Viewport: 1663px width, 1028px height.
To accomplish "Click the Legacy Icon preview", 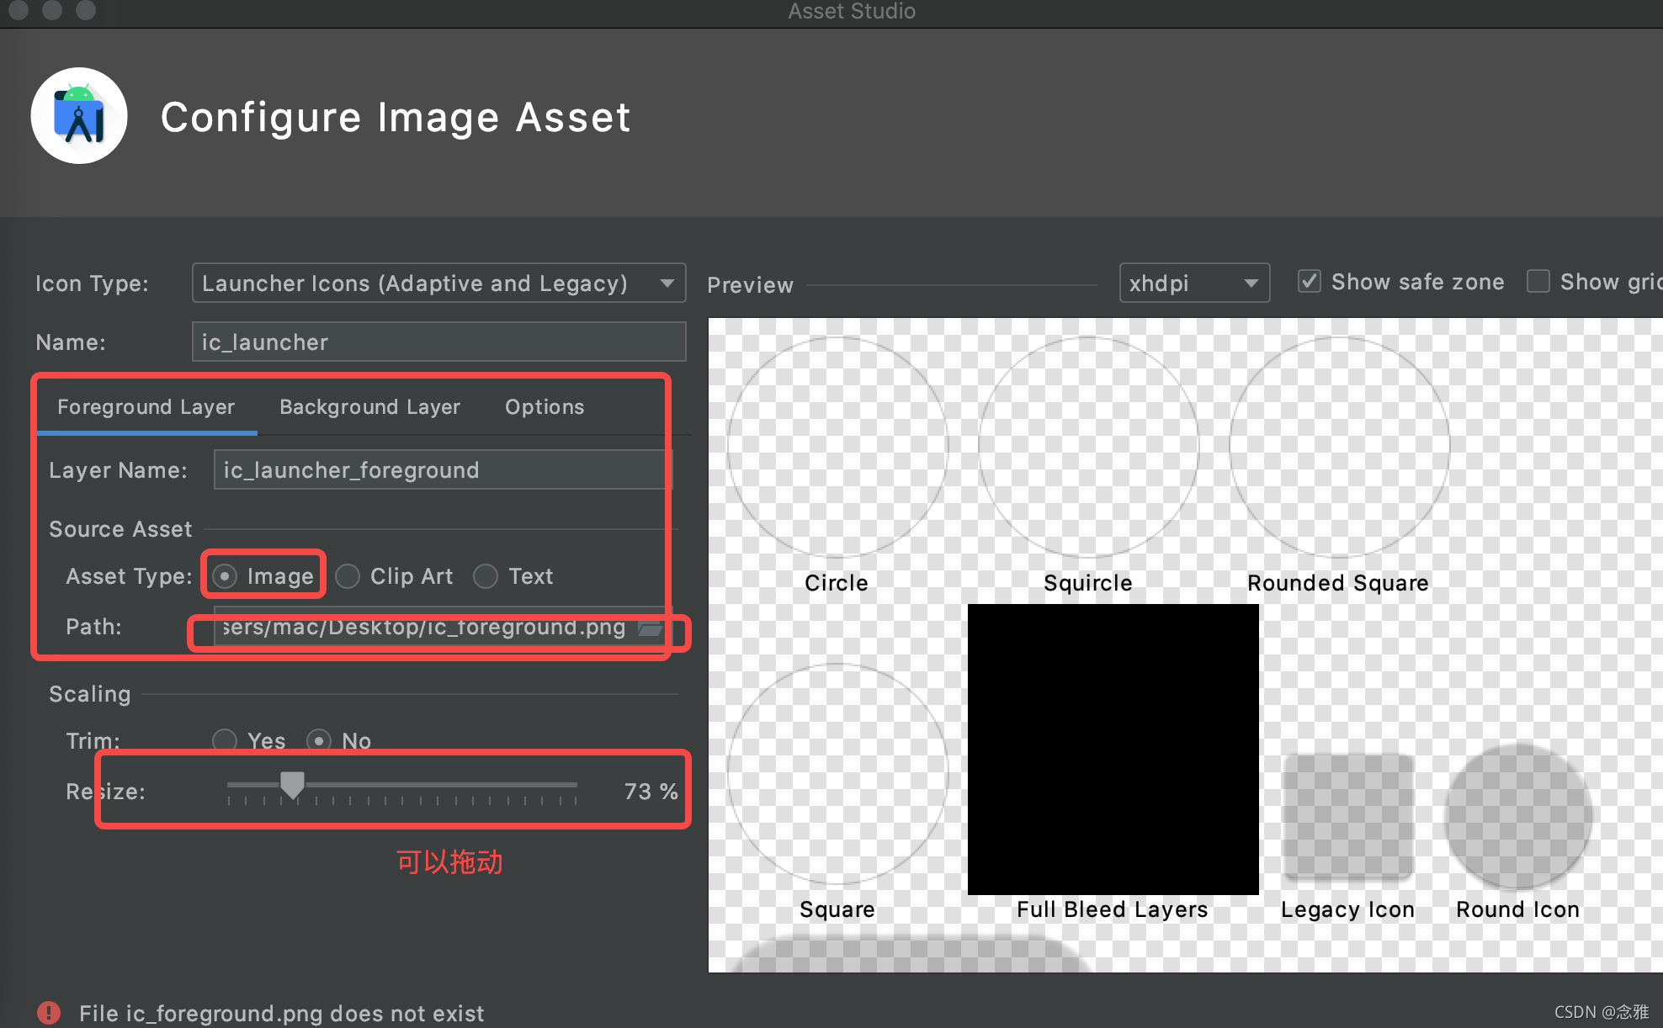I will 1348,818.
